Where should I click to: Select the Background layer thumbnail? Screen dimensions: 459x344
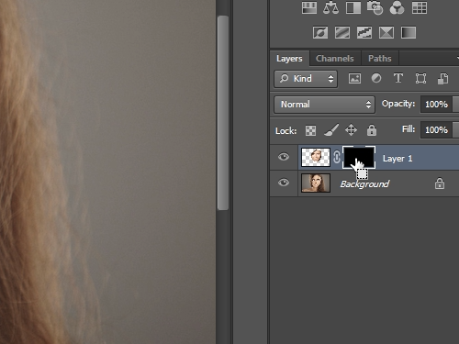tap(316, 183)
